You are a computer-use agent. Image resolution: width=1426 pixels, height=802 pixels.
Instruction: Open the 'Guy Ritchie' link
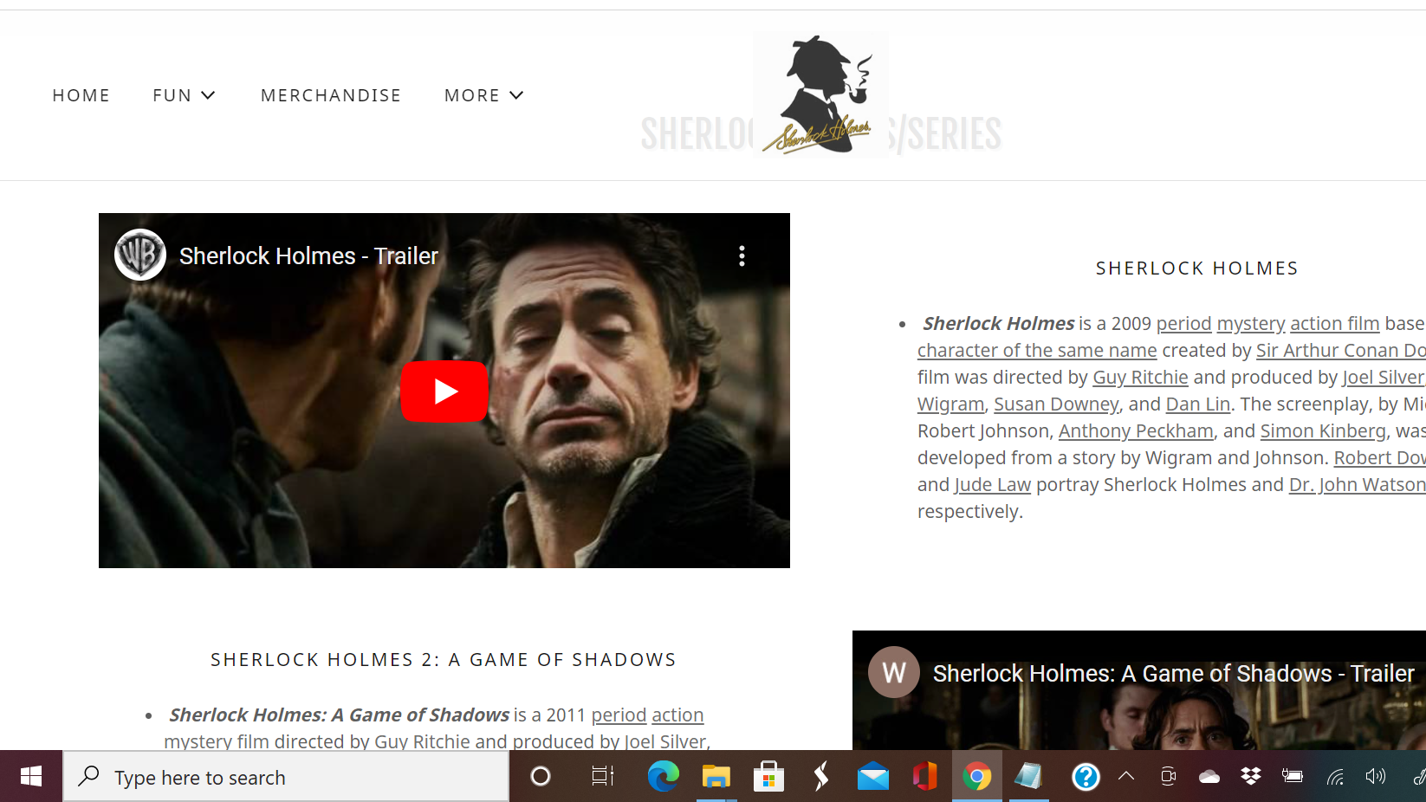(x=1140, y=377)
